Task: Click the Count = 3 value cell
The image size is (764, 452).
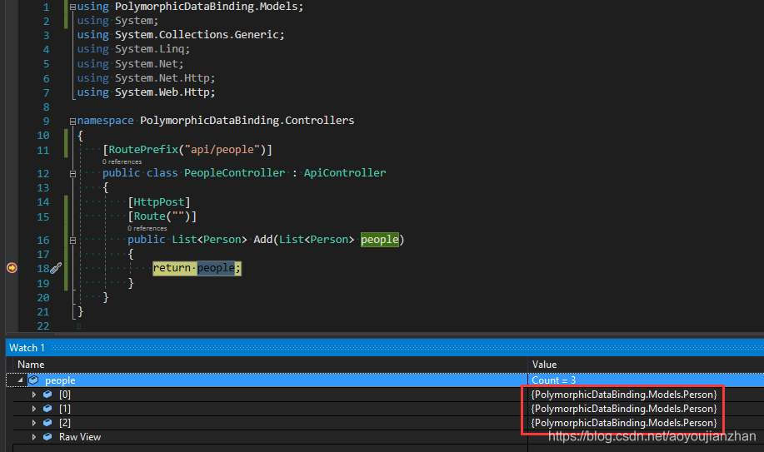Action: 553,380
